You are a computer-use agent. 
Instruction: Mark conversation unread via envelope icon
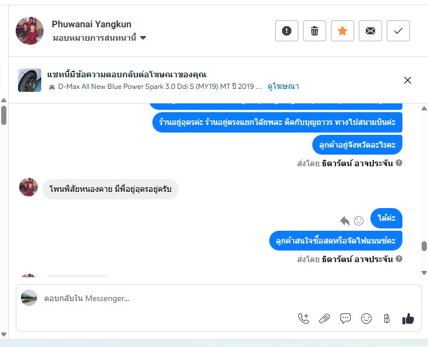[x=370, y=31]
